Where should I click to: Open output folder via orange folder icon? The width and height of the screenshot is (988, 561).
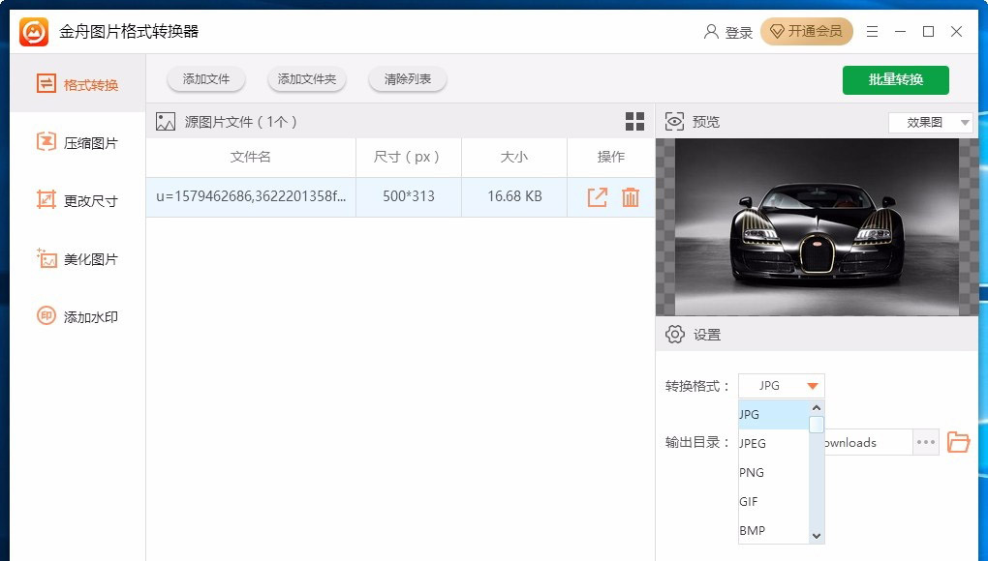pos(958,442)
